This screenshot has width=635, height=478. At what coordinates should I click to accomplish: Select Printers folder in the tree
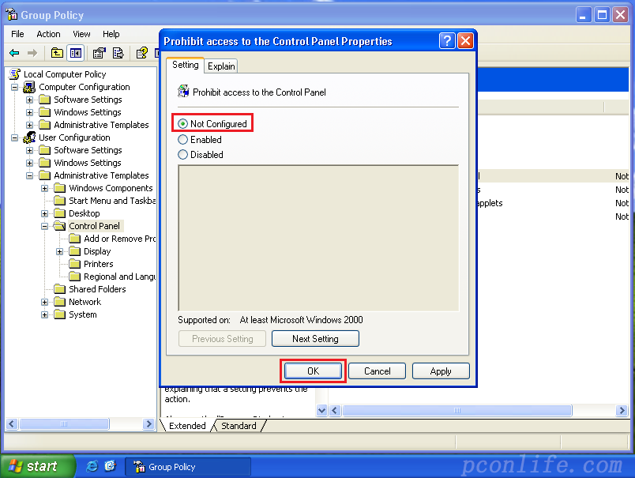tap(98, 264)
